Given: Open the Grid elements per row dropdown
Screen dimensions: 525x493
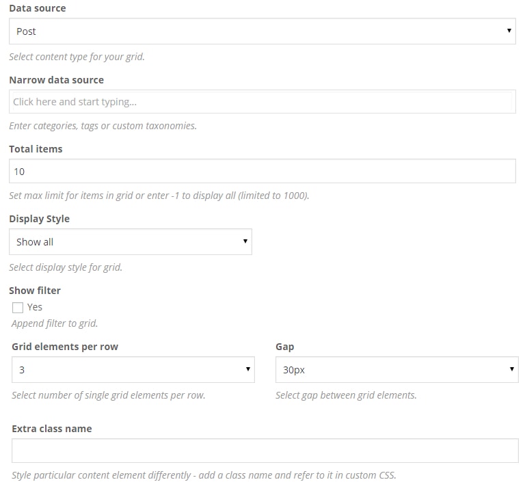Looking at the screenshot, I should pos(133,370).
